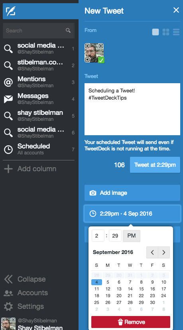
Task: Click the Accounts people icon
Action: coord(8,293)
